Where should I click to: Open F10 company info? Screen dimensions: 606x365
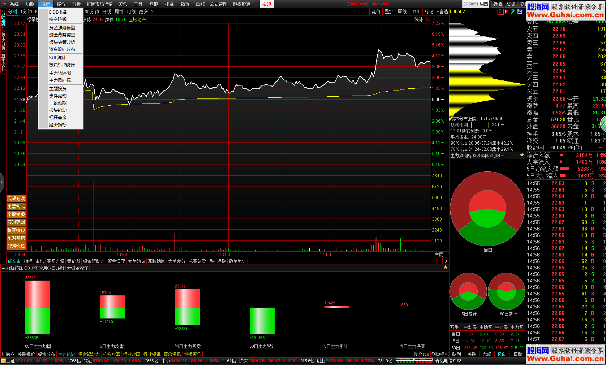click(416, 12)
